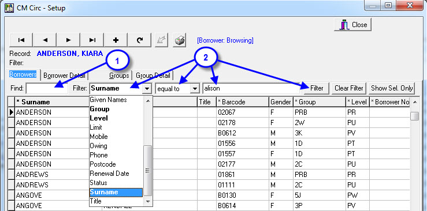Click barcode cell 01861
Image resolution: width=427 pixels, height=211 pixels.
[x=243, y=174]
